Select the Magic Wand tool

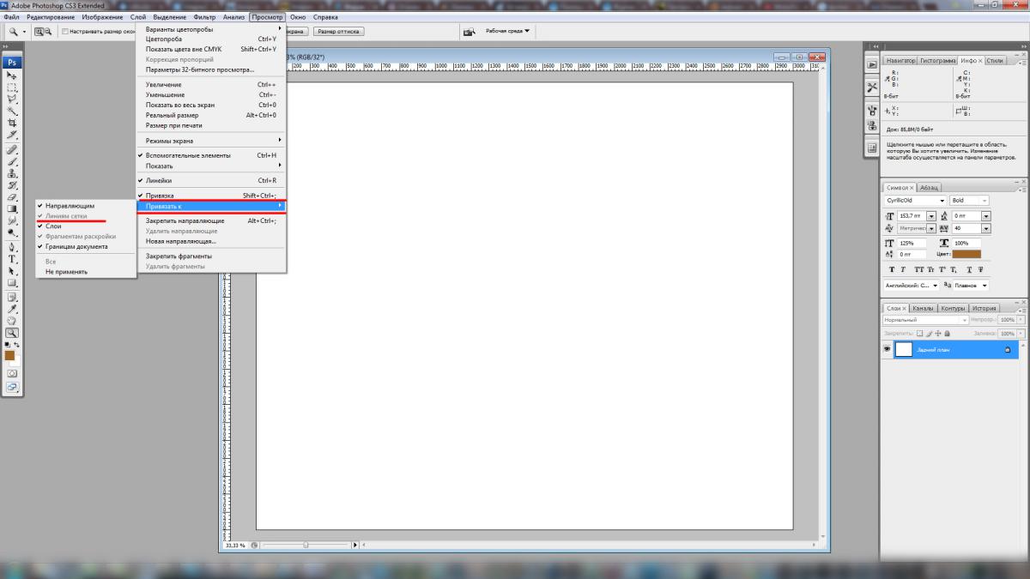coord(13,110)
